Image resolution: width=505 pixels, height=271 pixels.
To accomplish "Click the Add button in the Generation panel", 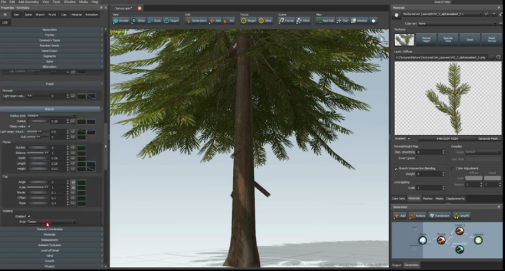I will (x=400, y=216).
